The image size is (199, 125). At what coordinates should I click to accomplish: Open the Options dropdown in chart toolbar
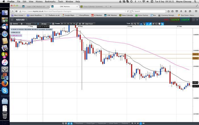pyautogui.click(x=14, y=24)
